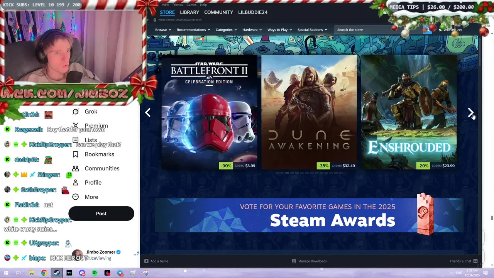Viewport: 494px width, 278px height.
Task: Switch to Google Chrome on the taskbar
Action: [x=44, y=273]
